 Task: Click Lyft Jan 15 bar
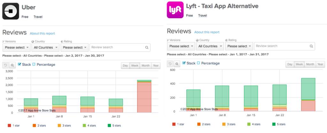(x=251, y=99)
